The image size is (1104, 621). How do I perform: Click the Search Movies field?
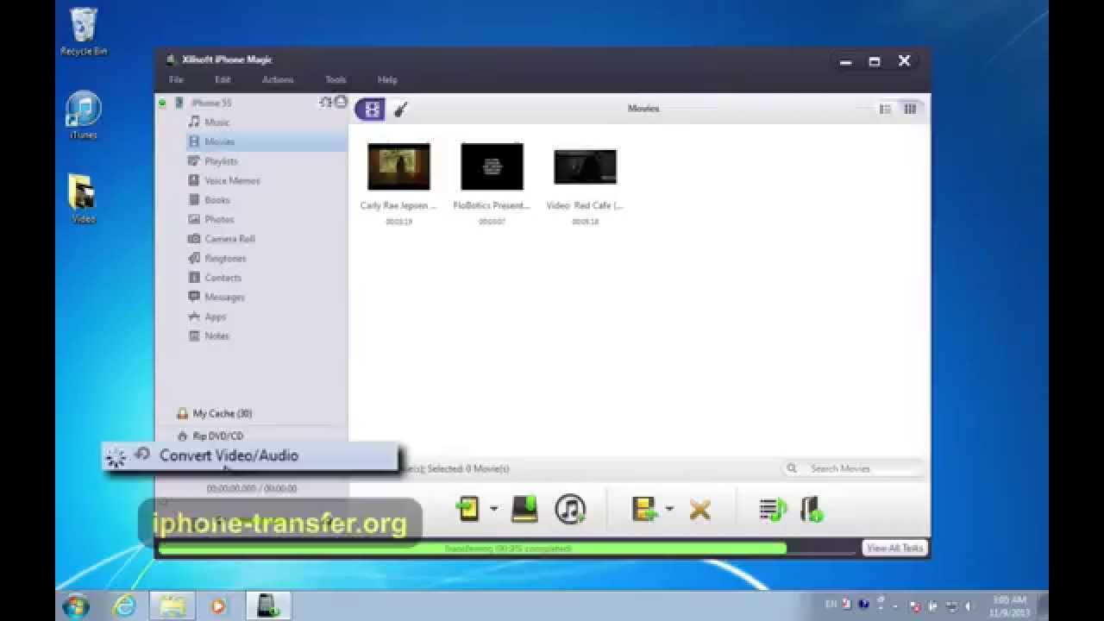[853, 468]
